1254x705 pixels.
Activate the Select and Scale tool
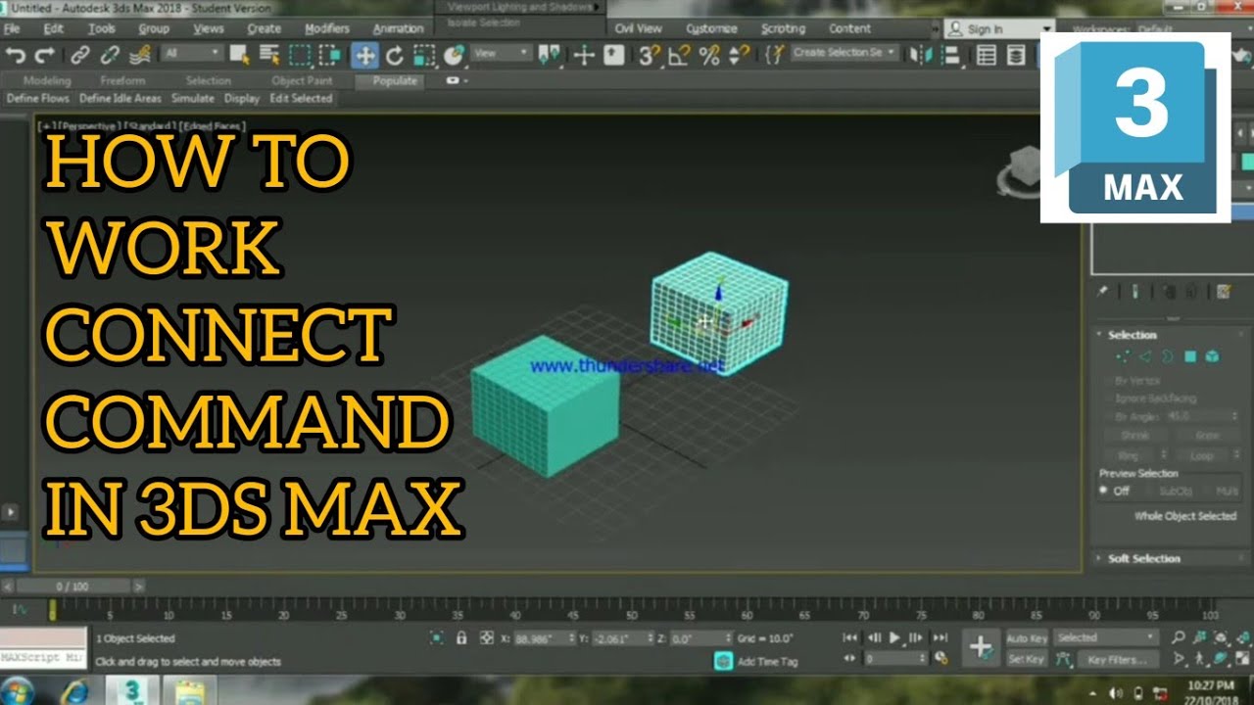[x=423, y=55]
